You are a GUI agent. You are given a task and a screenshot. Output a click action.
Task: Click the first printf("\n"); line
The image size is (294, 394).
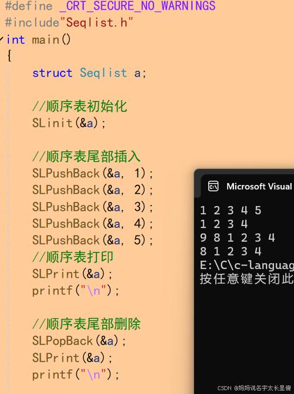[x=75, y=290]
